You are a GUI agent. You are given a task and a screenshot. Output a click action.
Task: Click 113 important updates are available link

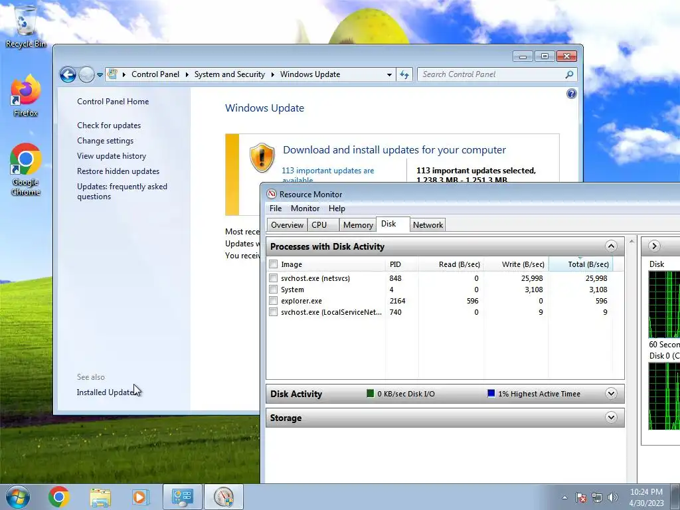point(327,175)
